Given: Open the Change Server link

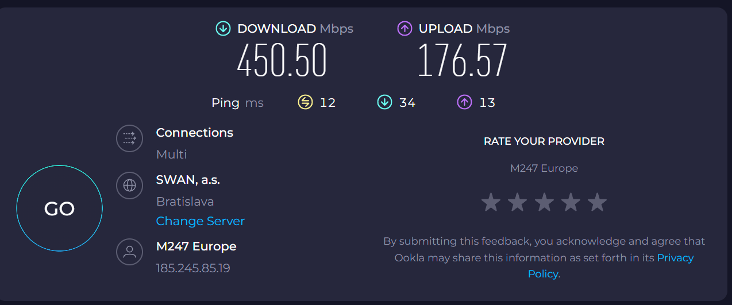Looking at the screenshot, I should coord(200,221).
